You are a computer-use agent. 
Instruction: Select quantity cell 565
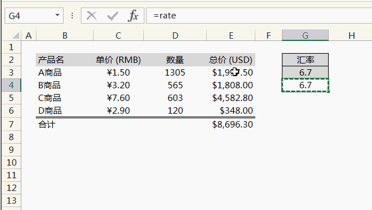coord(175,85)
